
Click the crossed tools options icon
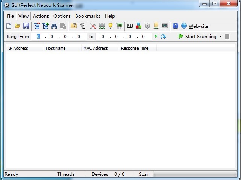(93, 26)
